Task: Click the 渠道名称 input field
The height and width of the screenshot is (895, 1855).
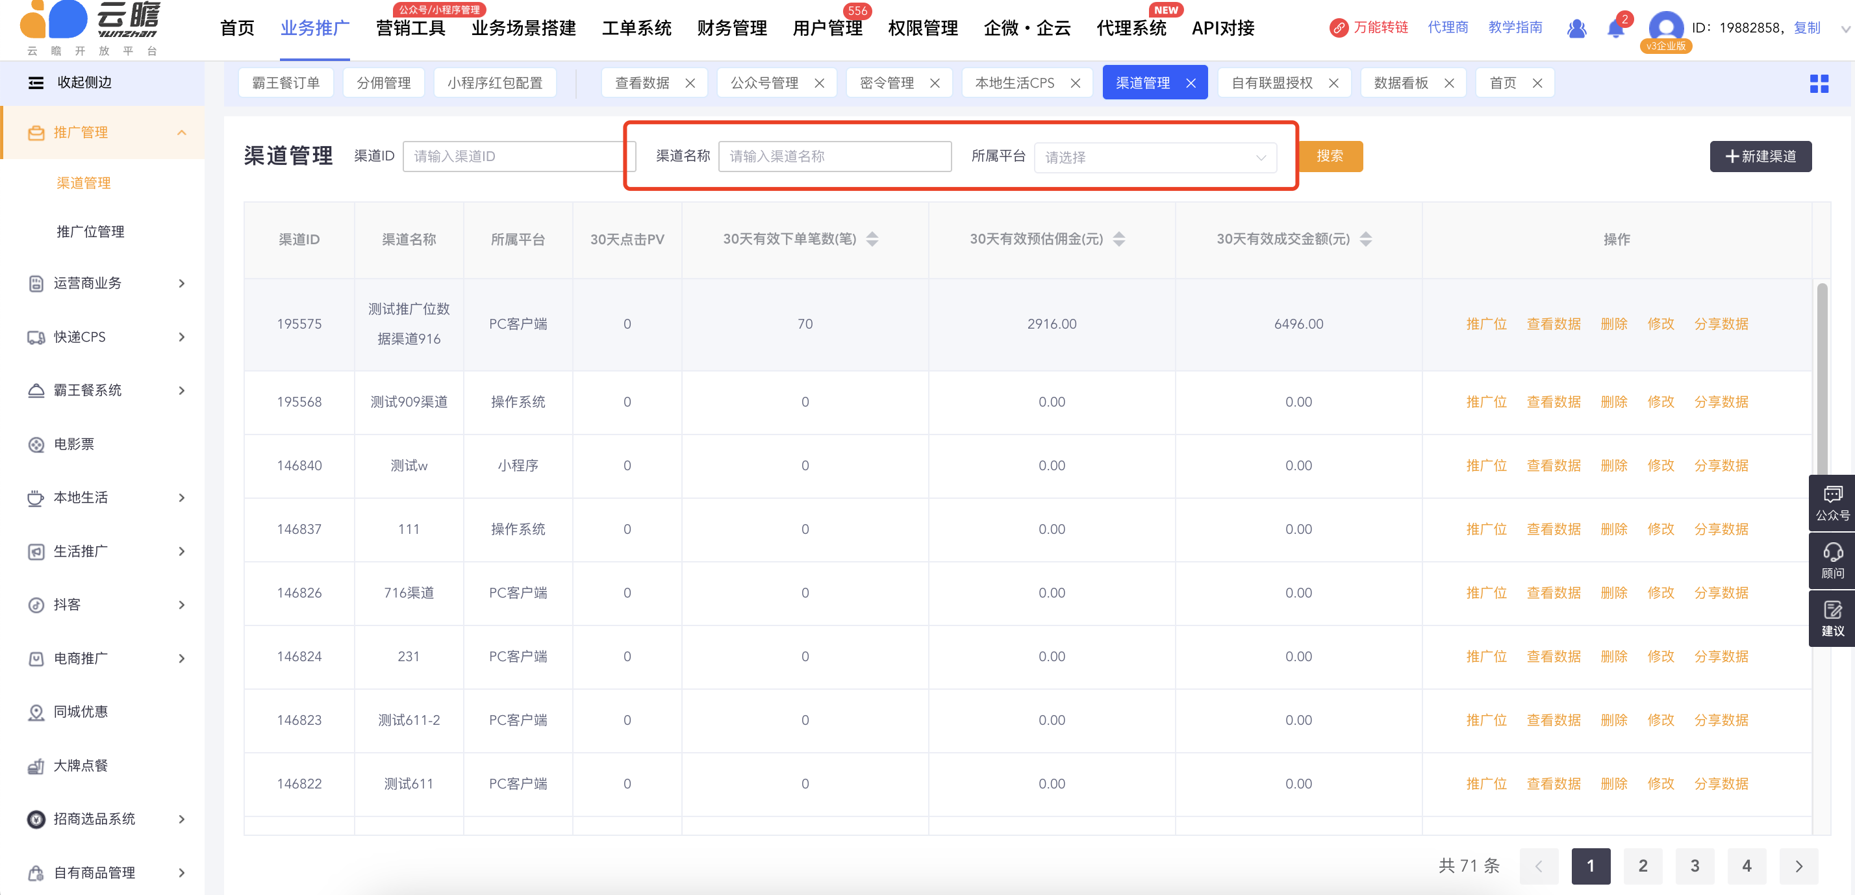Action: [834, 157]
